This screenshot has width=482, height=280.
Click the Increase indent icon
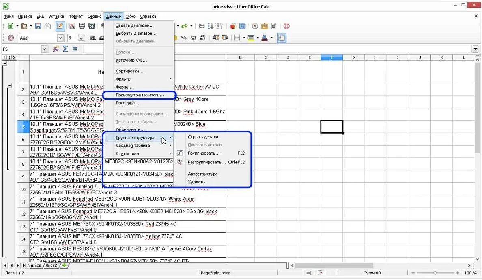(225, 38)
